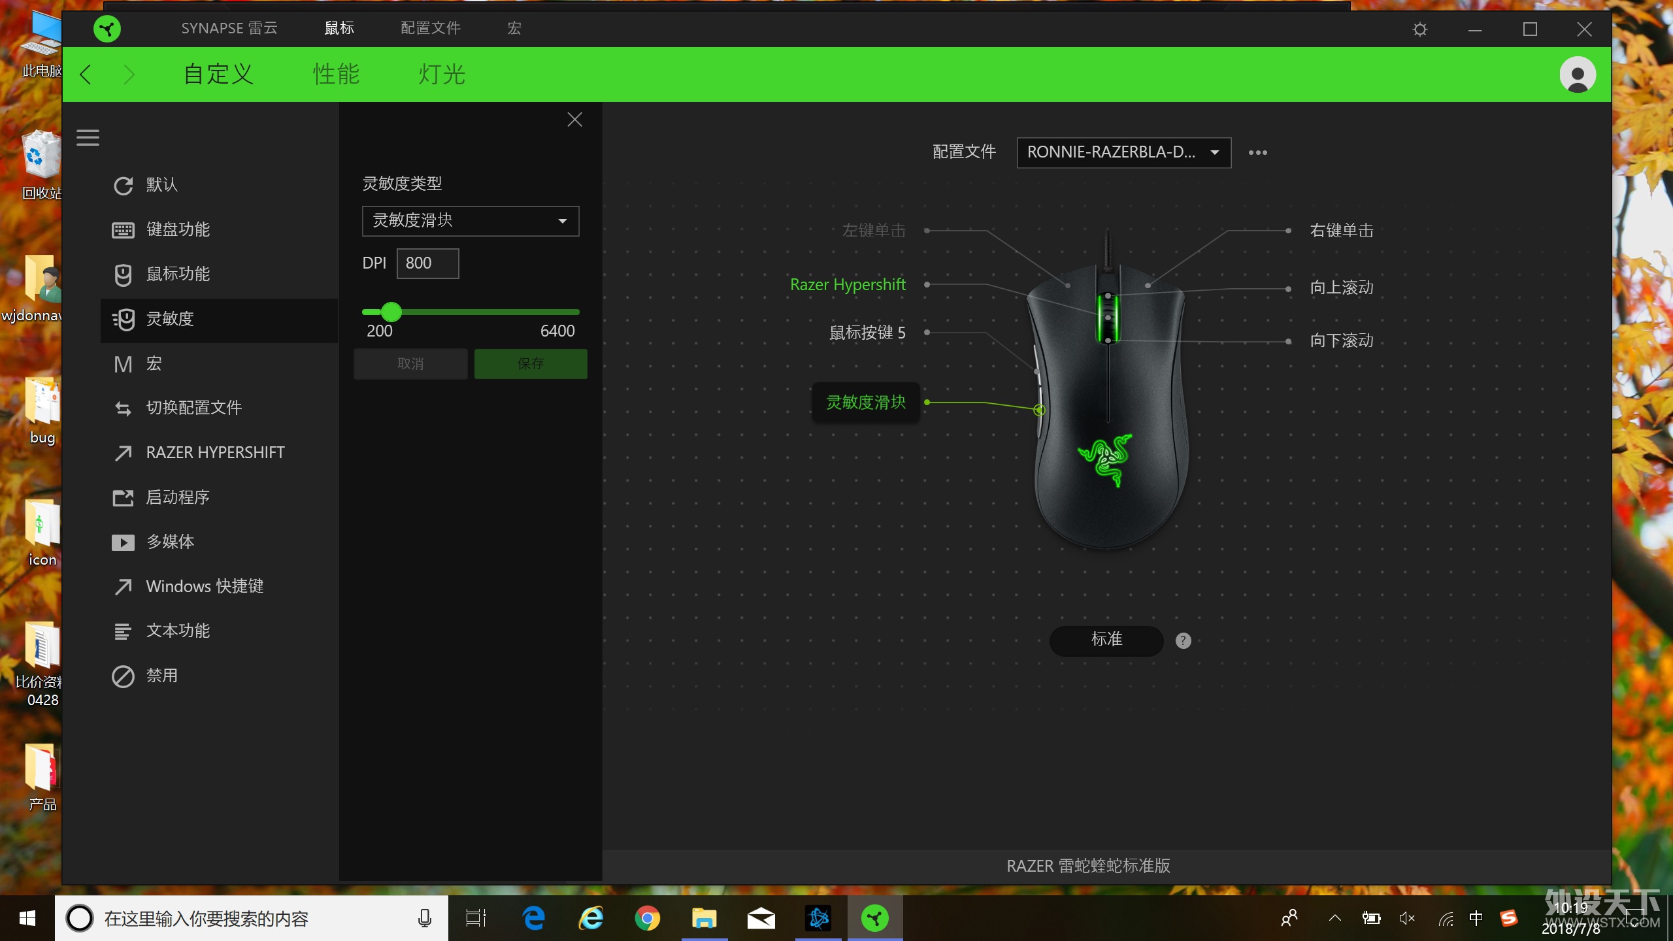Open File Explorer from taskbar
The height and width of the screenshot is (941, 1673).
[x=704, y=919]
